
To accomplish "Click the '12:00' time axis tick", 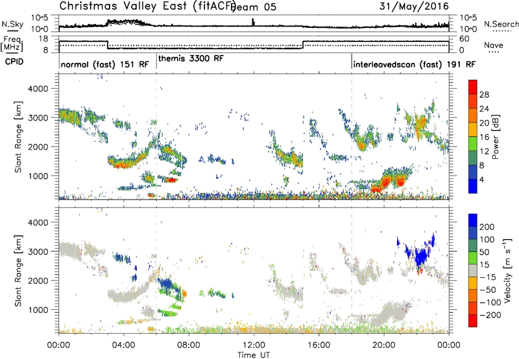I will tap(254, 345).
